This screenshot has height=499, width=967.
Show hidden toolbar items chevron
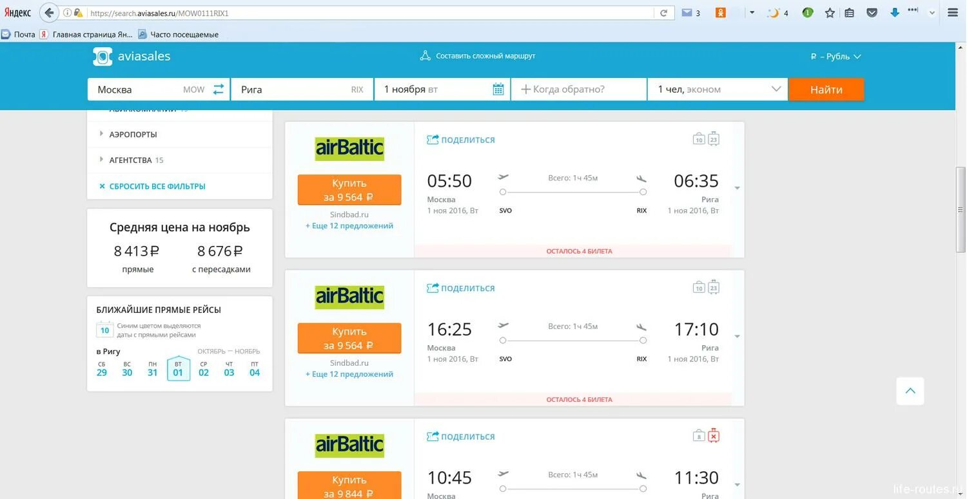[932, 13]
